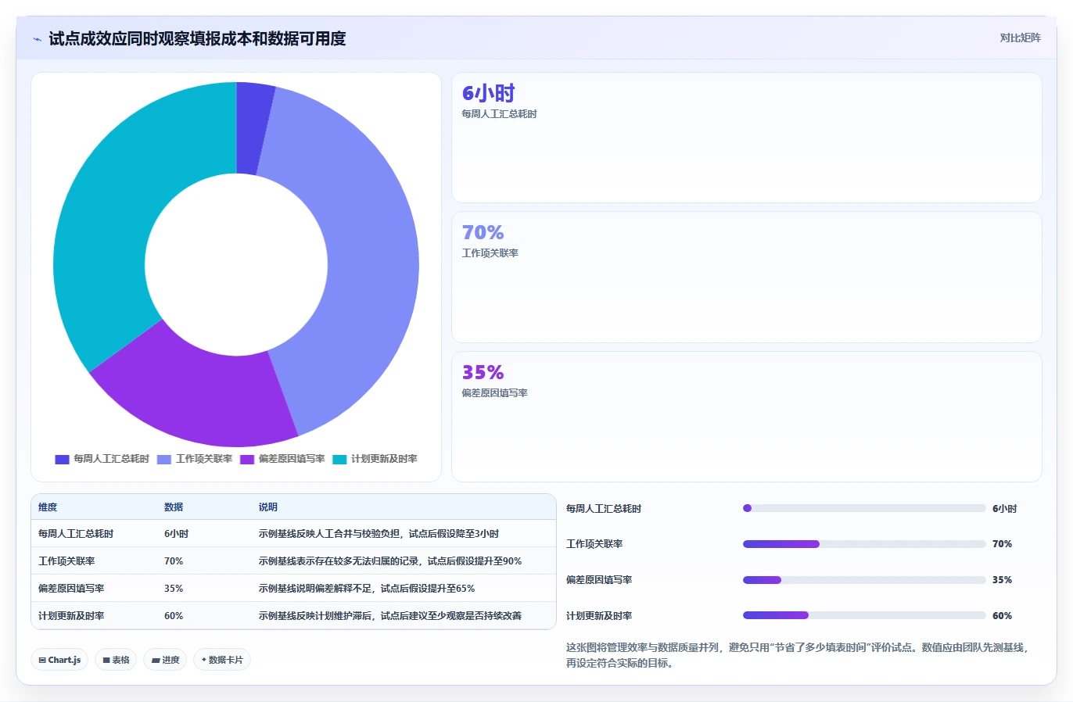1073x702 pixels.
Task: Click the 进度 tag chip
Action: [165, 660]
